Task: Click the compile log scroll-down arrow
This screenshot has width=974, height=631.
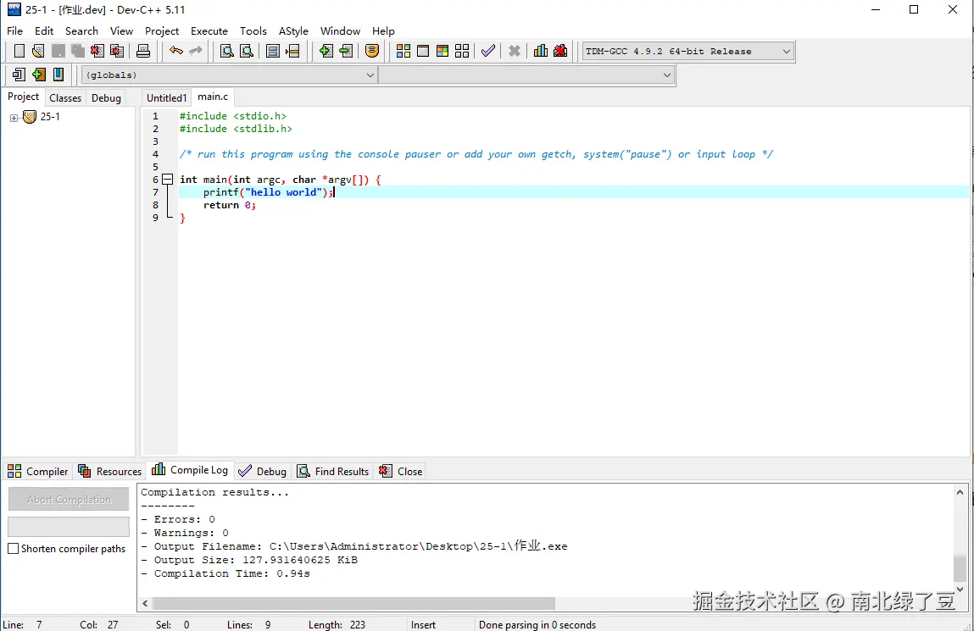Action: (960, 589)
